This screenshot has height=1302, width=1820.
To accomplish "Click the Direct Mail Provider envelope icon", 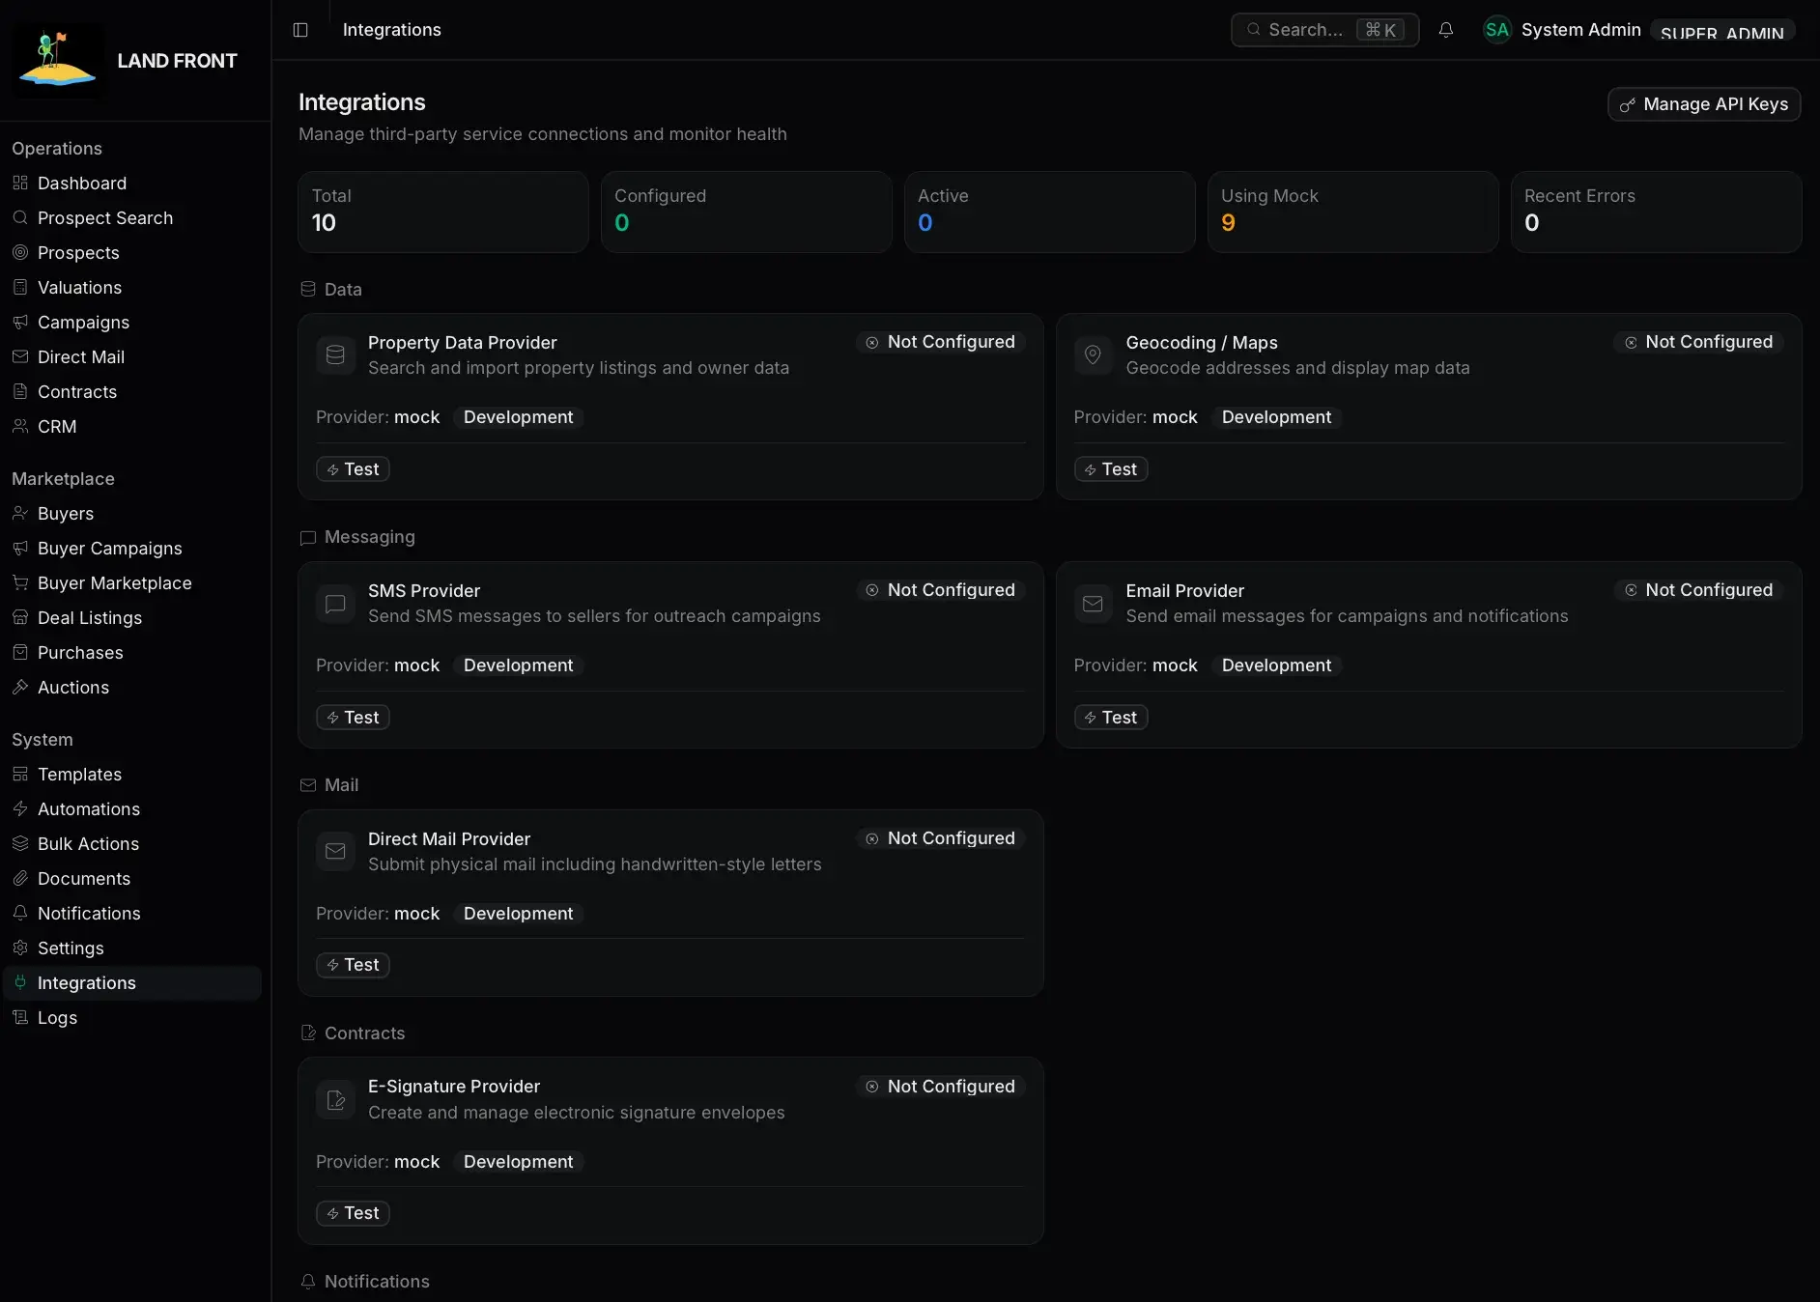I will pyautogui.click(x=335, y=851).
